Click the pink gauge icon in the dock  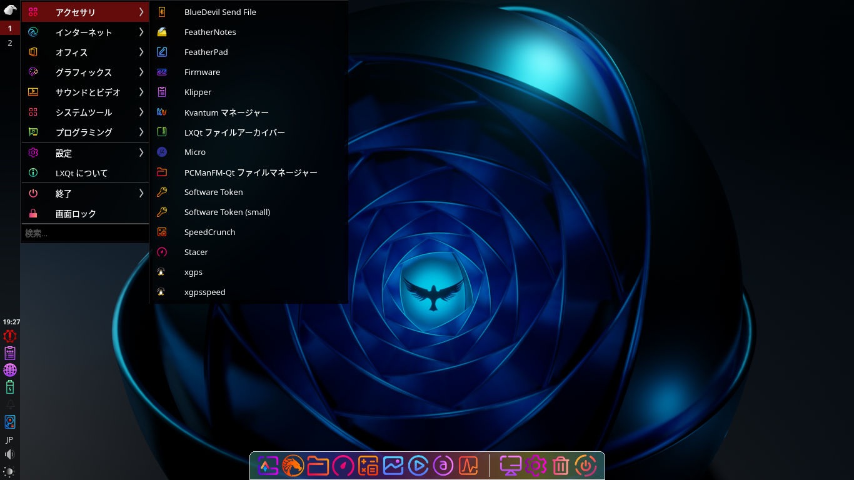click(x=343, y=466)
